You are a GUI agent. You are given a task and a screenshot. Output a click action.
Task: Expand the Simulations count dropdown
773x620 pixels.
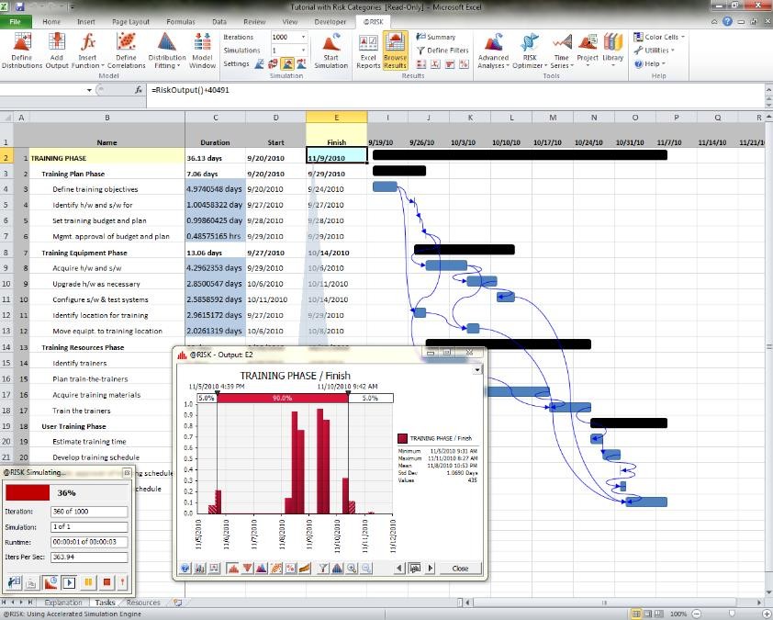pyautogui.click(x=308, y=51)
